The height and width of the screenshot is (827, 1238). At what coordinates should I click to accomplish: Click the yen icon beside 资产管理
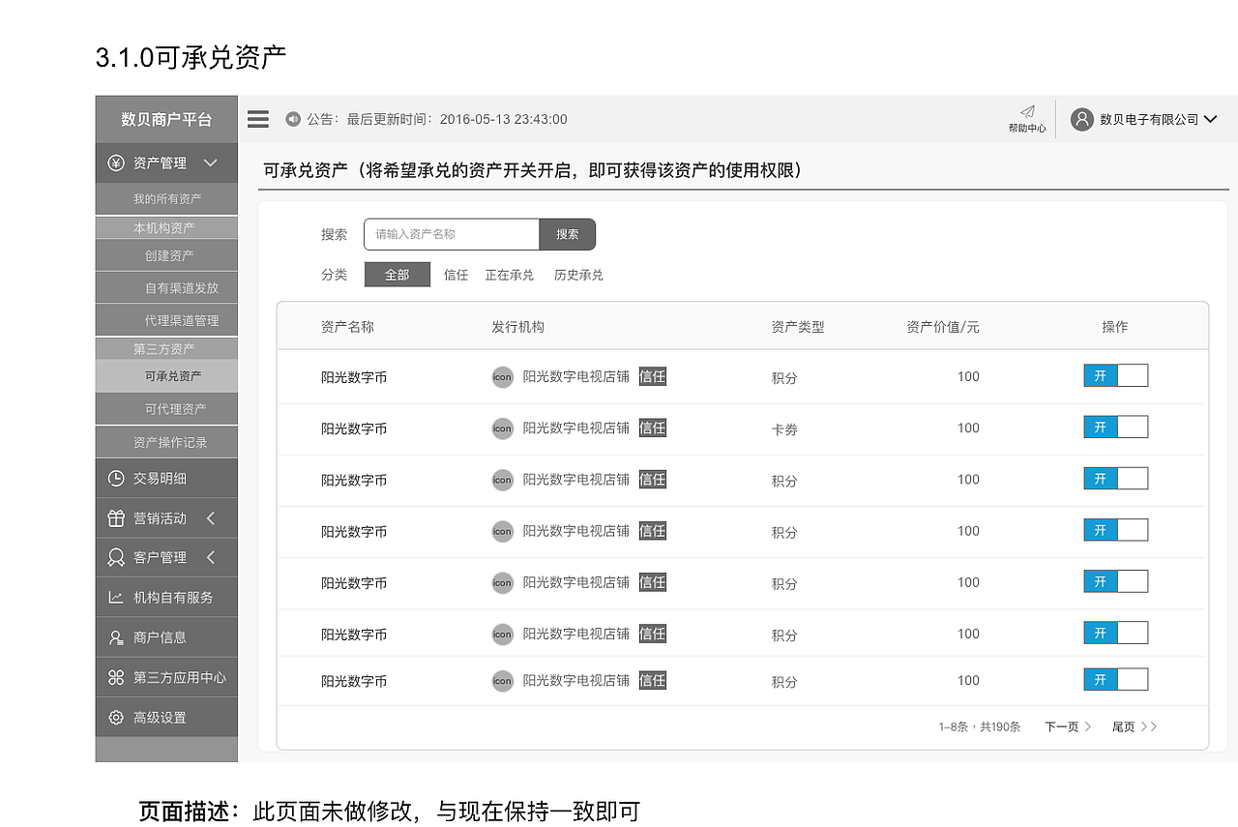[x=116, y=162]
